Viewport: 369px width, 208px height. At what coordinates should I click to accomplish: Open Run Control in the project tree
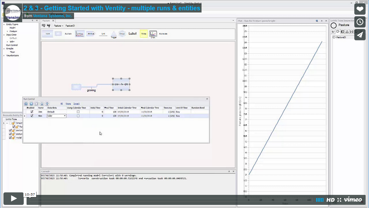click(x=12, y=45)
